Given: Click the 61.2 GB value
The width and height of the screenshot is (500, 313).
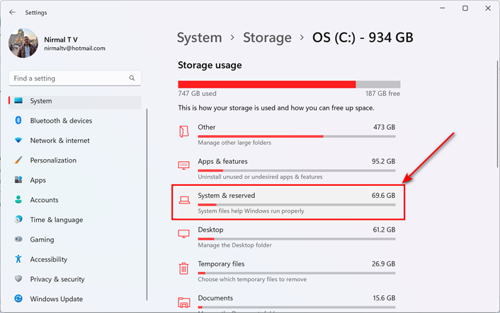Looking at the screenshot, I should pos(384,230).
